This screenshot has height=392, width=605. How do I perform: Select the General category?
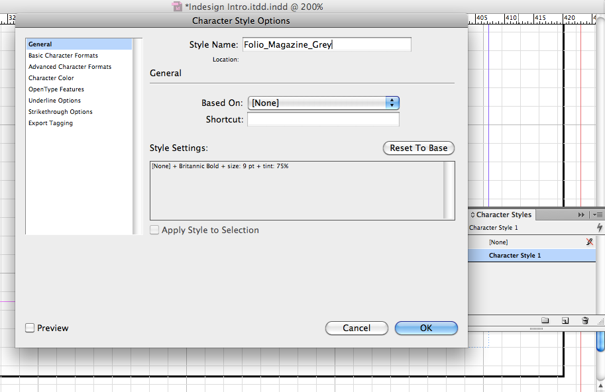pyautogui.click(x=79, y=44)
